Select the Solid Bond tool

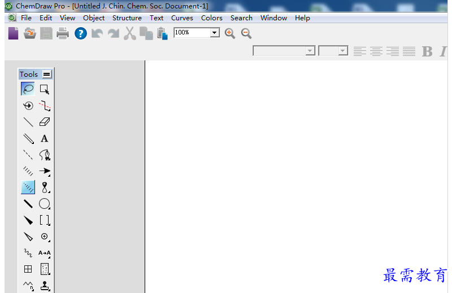tap(28, 122)
